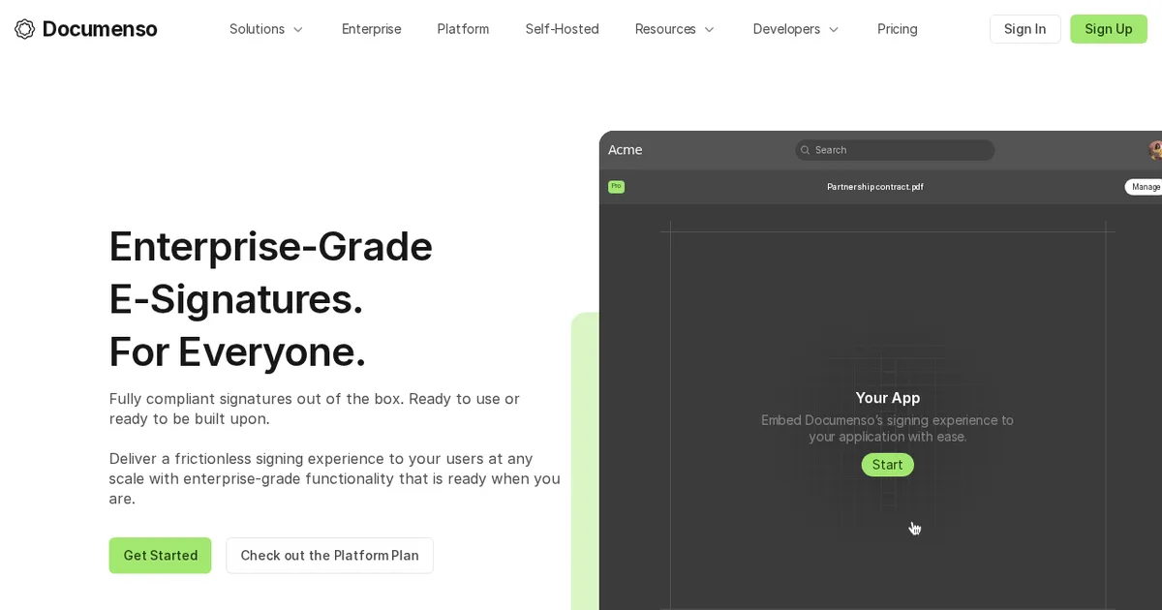
Task: Open the Documenso home link text
Action: [100, 29]
